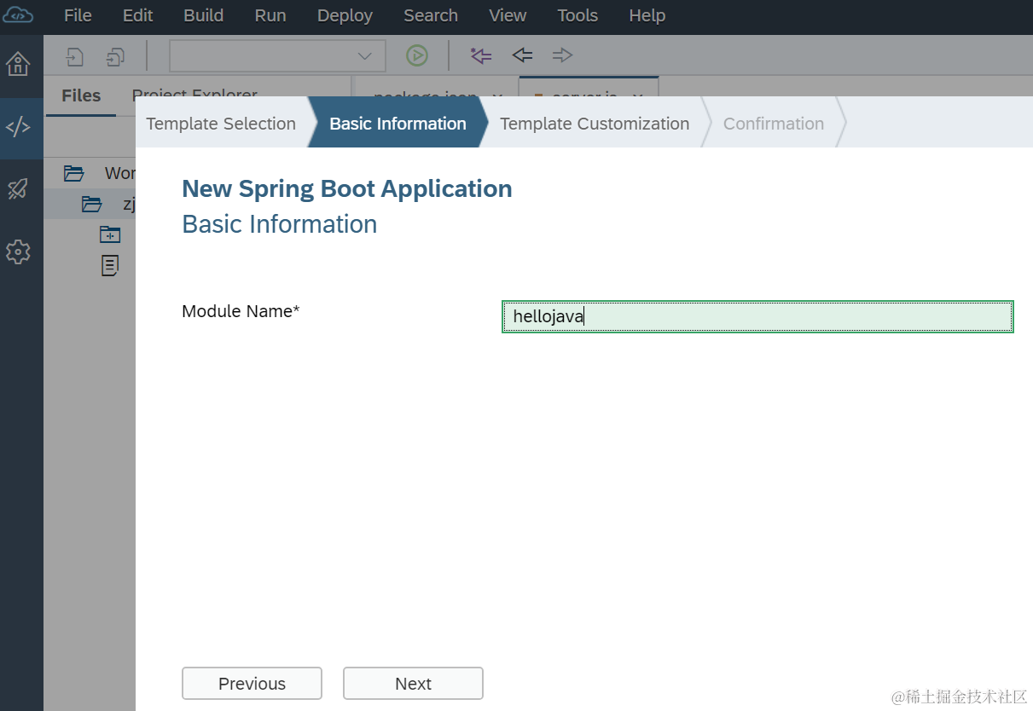
Task: Open the Edit menu
Action: pyautogui.click(x=138, y=15)
